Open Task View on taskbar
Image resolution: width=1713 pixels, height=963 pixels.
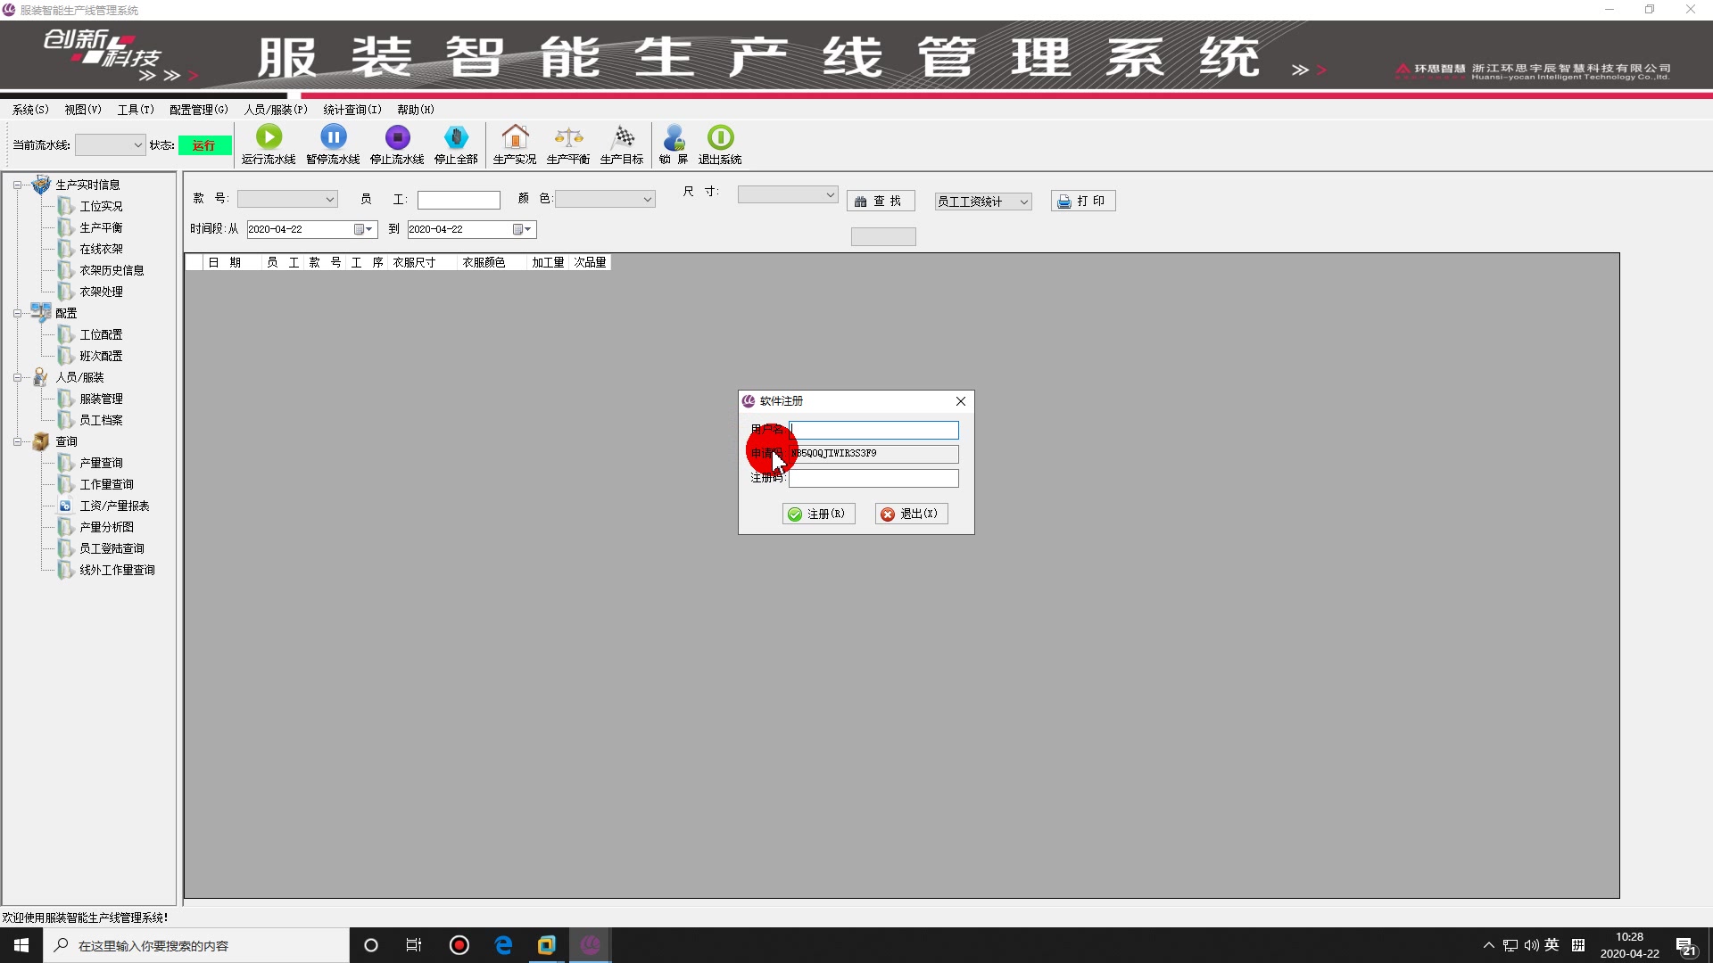414,945
